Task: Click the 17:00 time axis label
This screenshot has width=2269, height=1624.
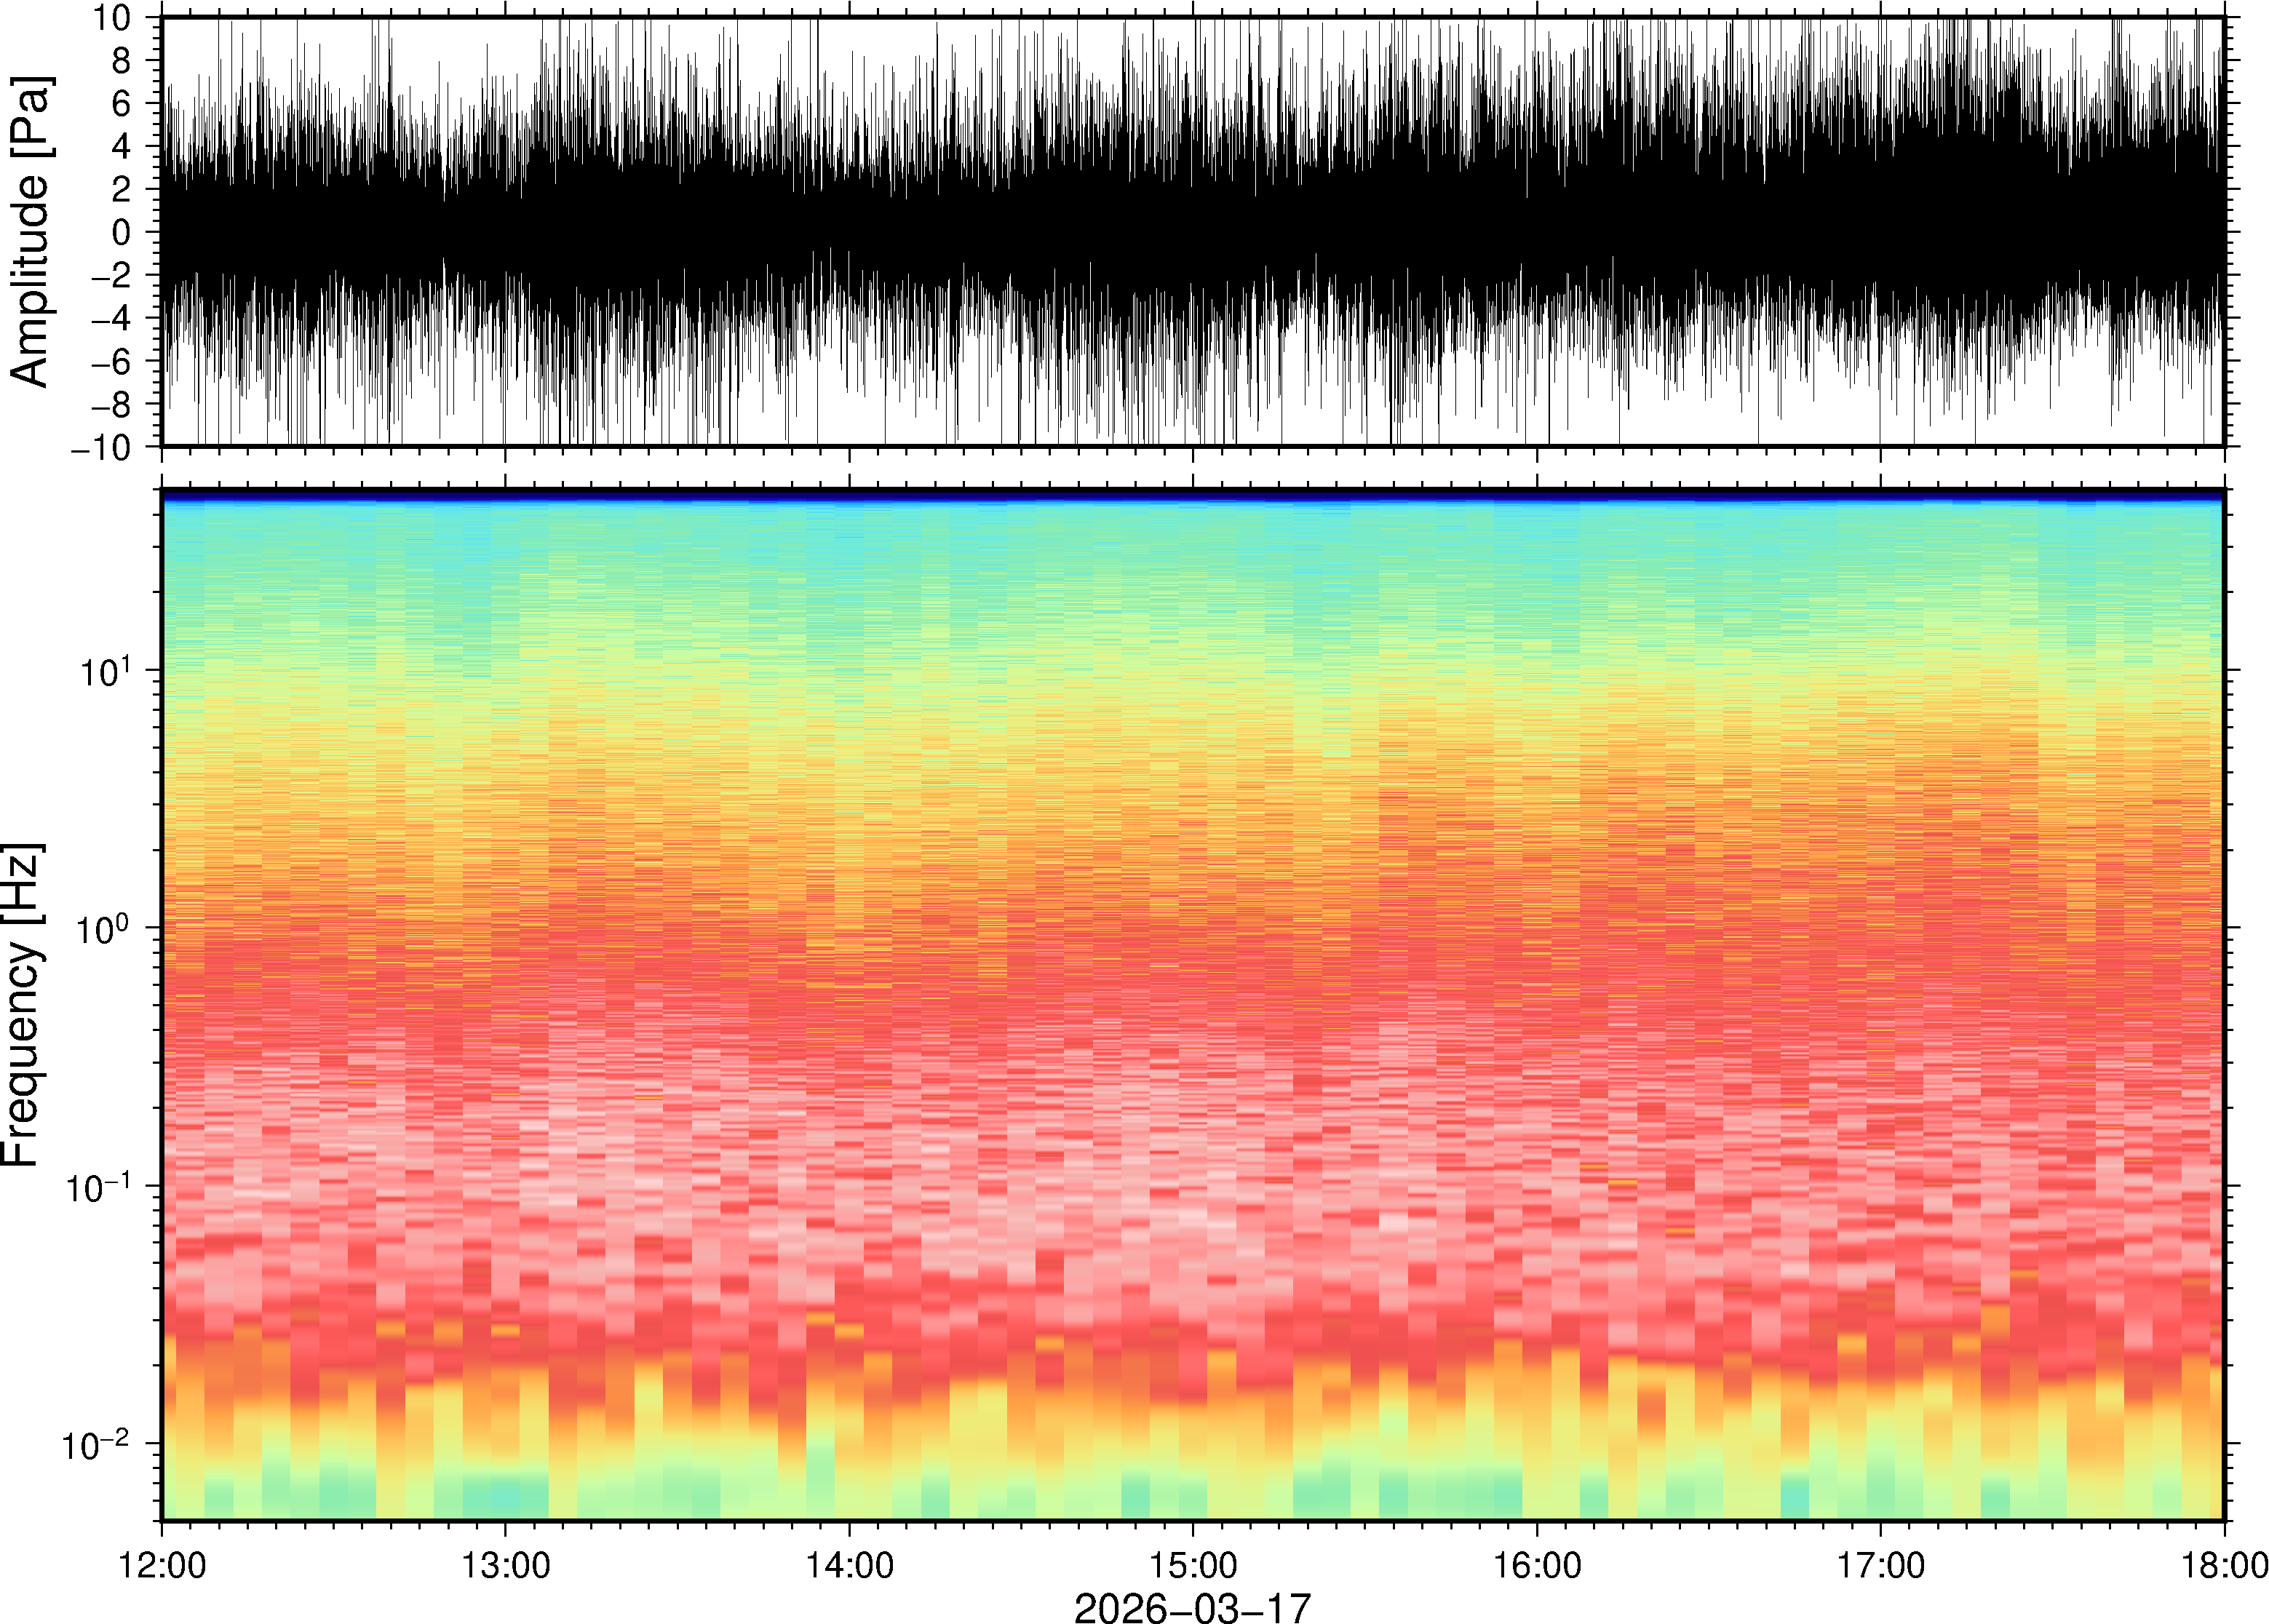Action: [1880, 1564]
